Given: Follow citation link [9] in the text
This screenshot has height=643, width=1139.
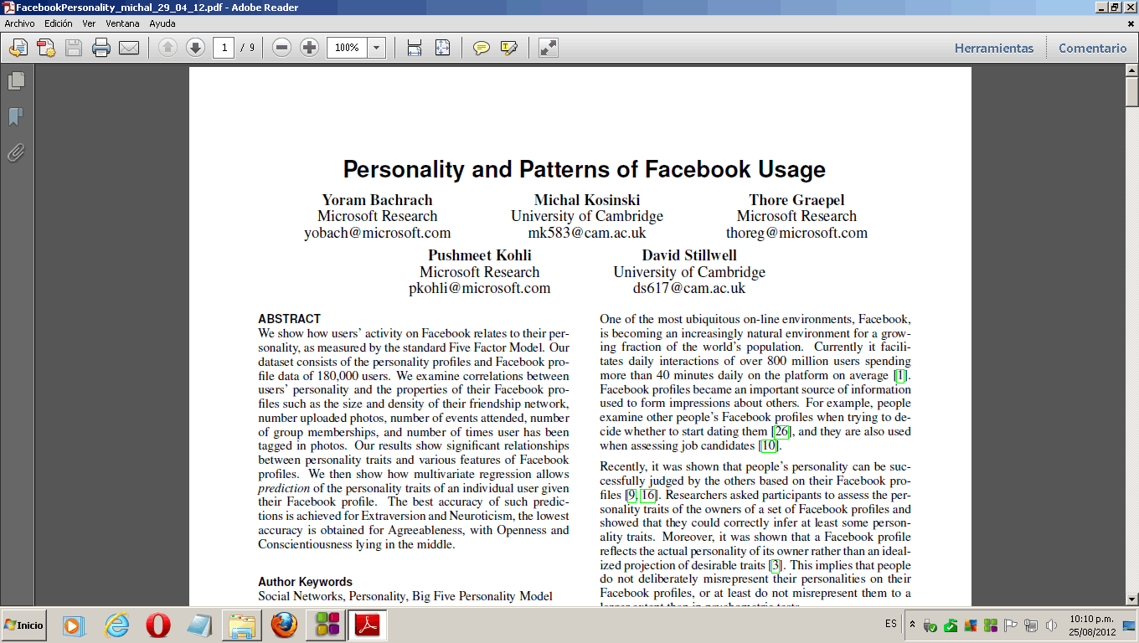Looking at the screenshot, I should pyautogui.click(x=631, y=496).
